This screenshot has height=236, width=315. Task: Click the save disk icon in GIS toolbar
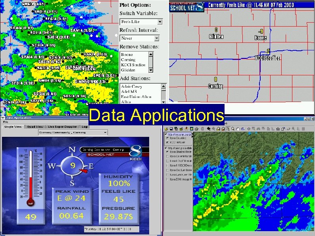tap(171, 129)
